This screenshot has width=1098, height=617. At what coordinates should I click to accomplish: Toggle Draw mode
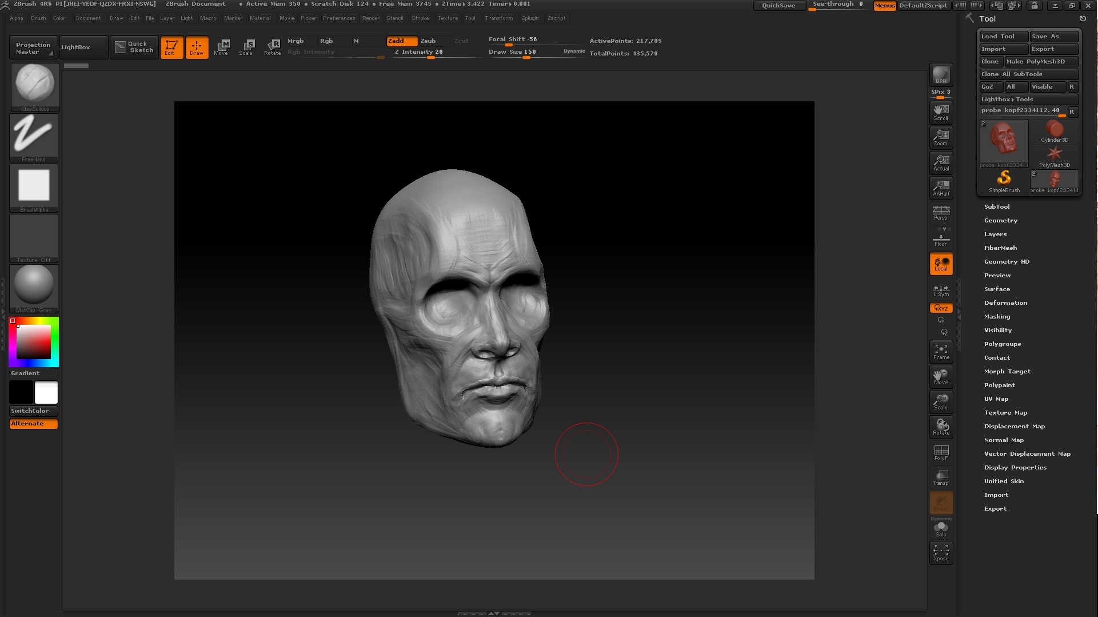click(197, 47)
